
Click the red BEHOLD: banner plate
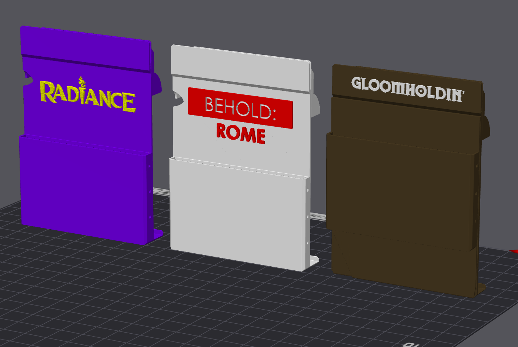(240, 108)
